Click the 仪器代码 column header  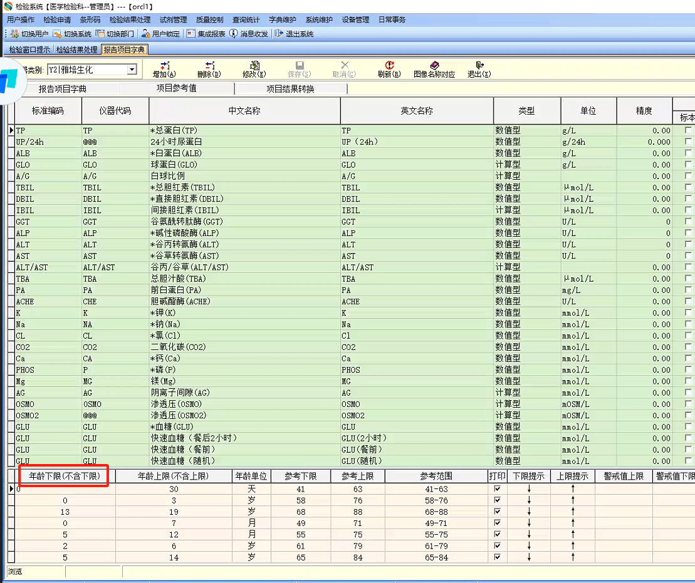(115, 111)
